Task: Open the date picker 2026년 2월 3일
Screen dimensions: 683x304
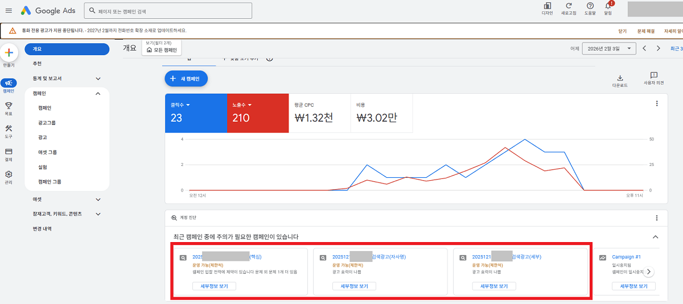Action: point(609,48)
